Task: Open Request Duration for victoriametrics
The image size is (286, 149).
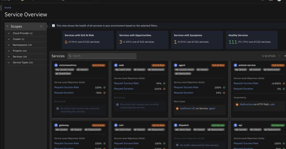Action: pos(64,93)
